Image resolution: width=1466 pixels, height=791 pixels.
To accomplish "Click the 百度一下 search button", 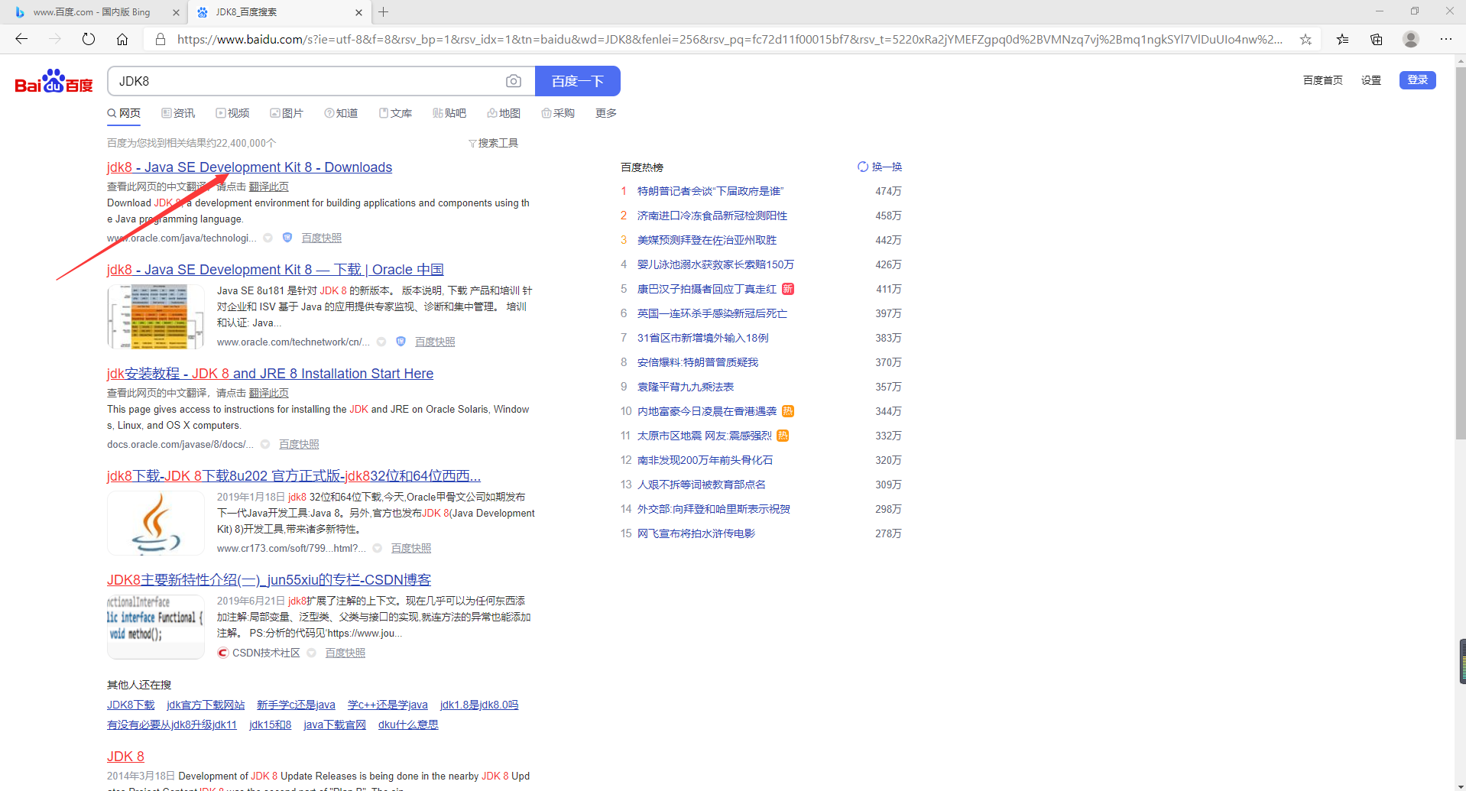I will pyautogui.click(x=578, y=81).
